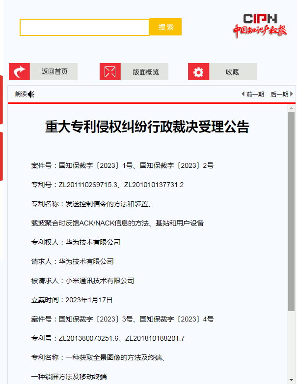
Task: Click the line 案件号：国知保裁字〔2023〕3号
Action: [x=122, y=319]
